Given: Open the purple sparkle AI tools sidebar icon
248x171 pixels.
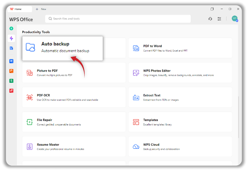Looking at the screenshot, I should tap(11, 38).
